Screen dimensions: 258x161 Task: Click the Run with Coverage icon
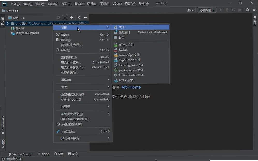(x=233, y=10)
